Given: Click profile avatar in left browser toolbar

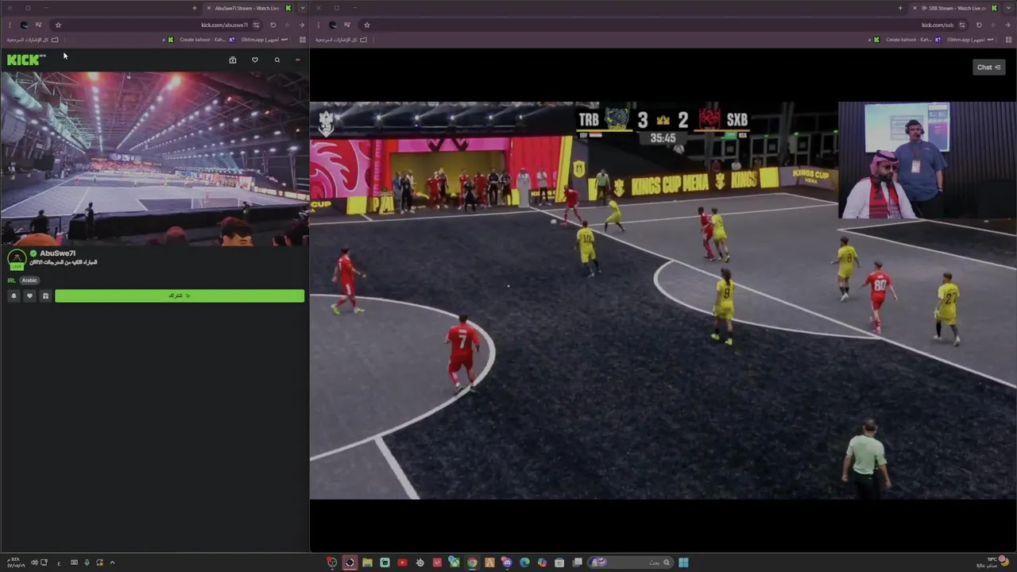Looking at the screenshot, I should (x=24, y=25).
